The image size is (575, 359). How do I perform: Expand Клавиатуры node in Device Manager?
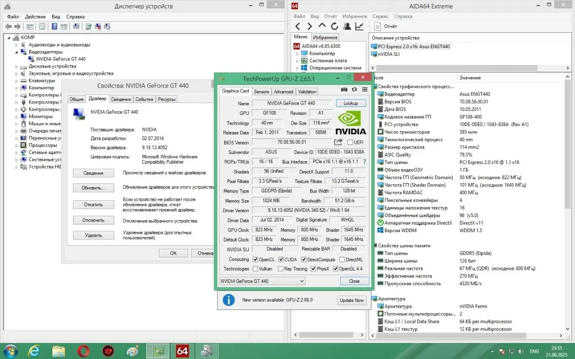click(17, 80)
